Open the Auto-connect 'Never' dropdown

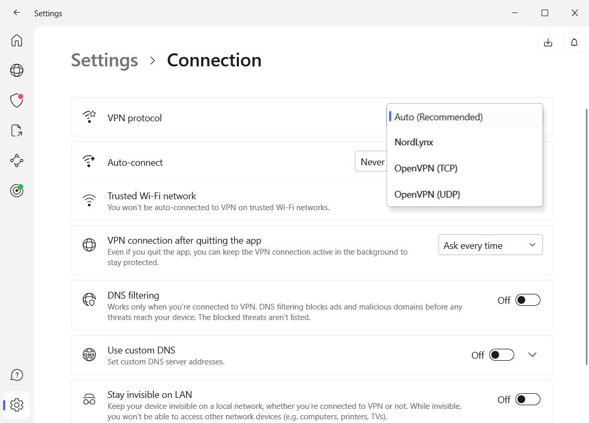coord(371,162)
